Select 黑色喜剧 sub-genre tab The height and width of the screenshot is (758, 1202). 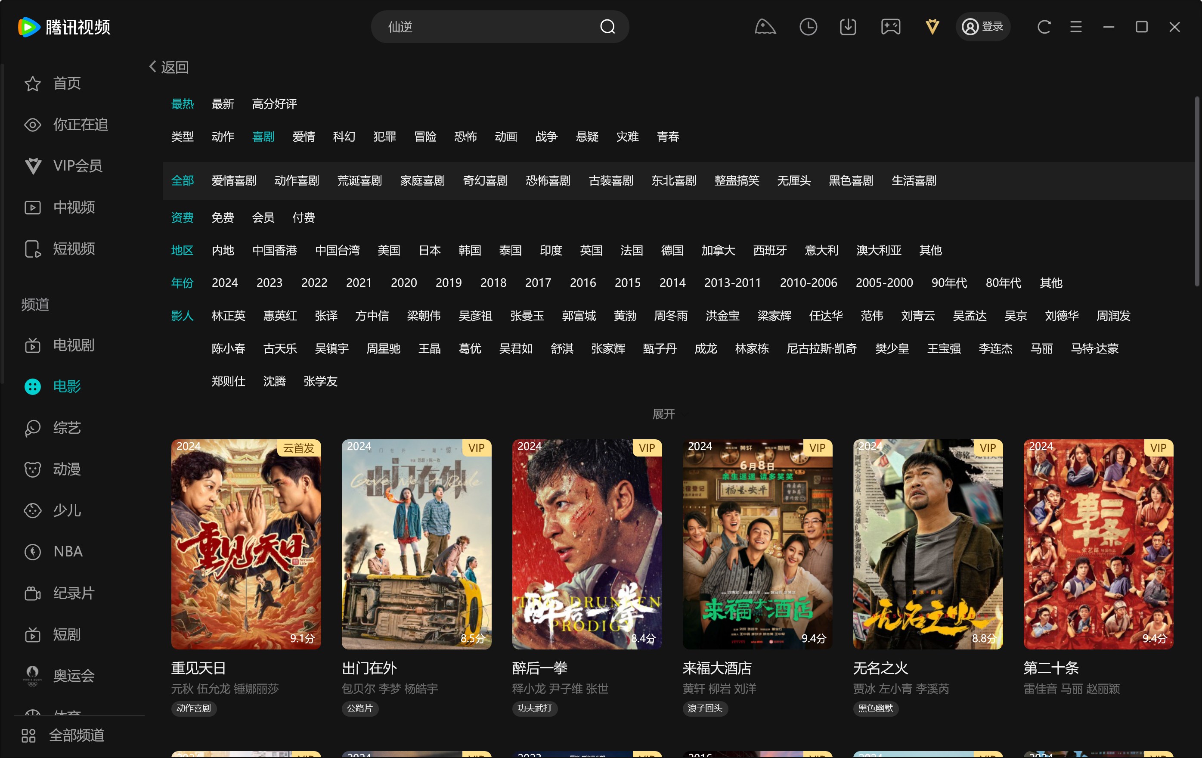(x=851, y=180)
